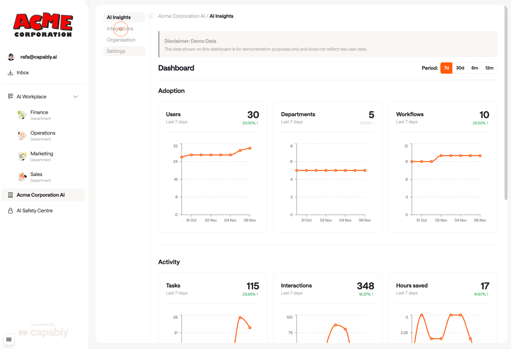Click the AI Safety Centre lock icon

click(x=11, y=211)
